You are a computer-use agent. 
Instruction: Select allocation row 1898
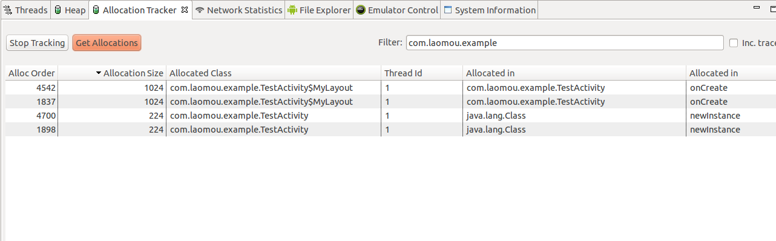[390, 130]
